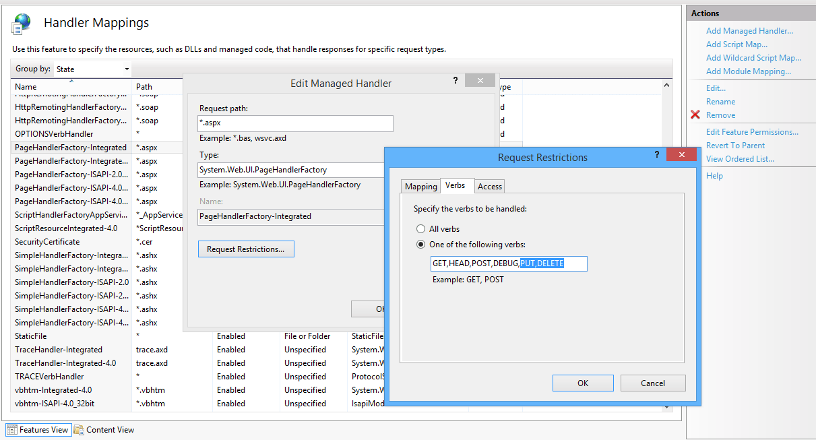Click the Features View icon

(12, 430)
